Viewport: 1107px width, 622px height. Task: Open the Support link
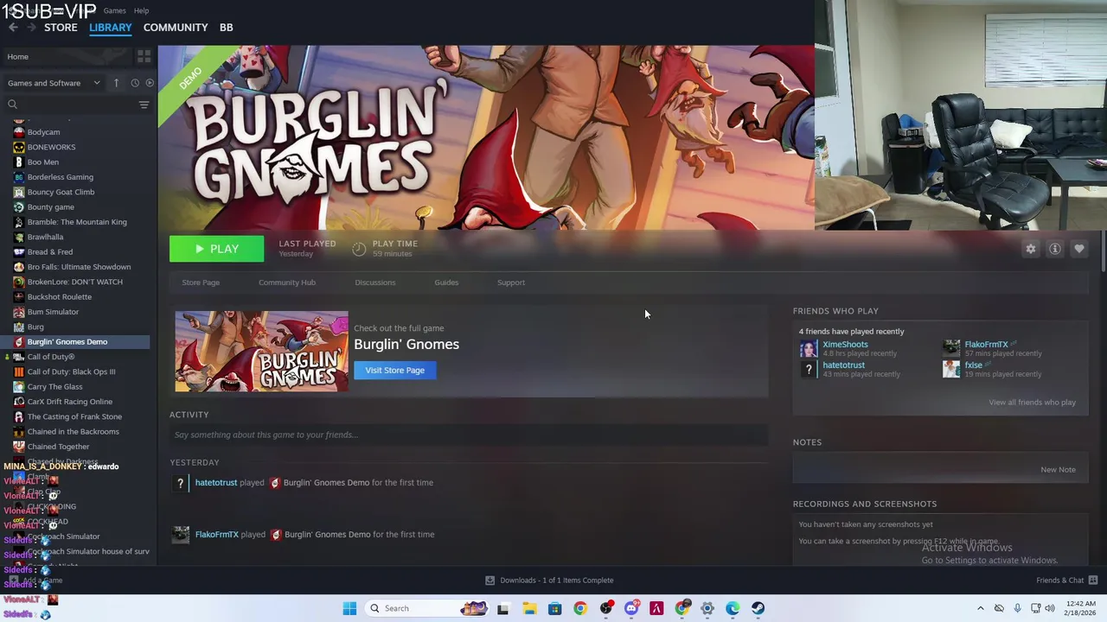point(511,282)
